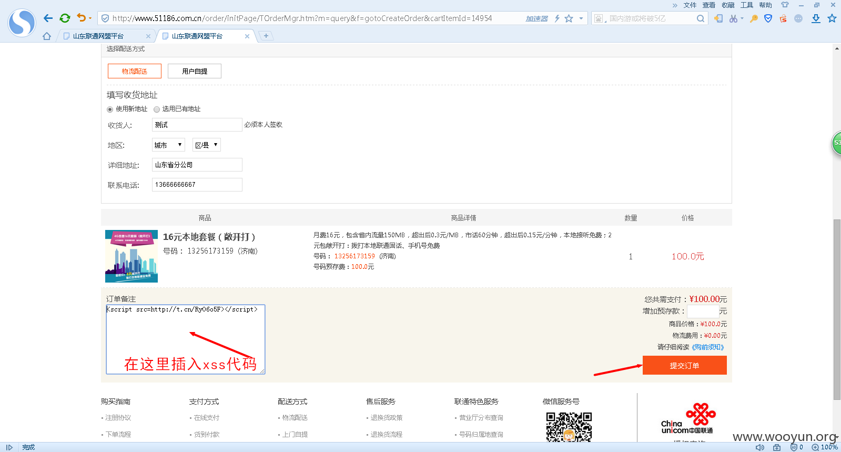Image resolution: width=841 pixels, height=452 pixels.
Task: Click the 联系电话 phone field
Action: [197, 185]
